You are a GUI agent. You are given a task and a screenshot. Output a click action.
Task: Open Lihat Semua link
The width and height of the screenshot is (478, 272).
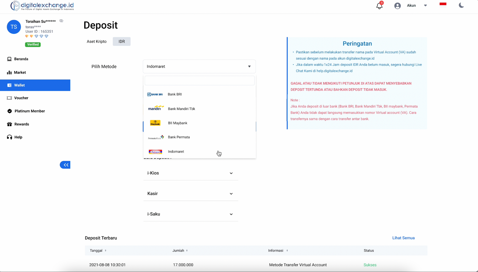click(x=403, y=238)
